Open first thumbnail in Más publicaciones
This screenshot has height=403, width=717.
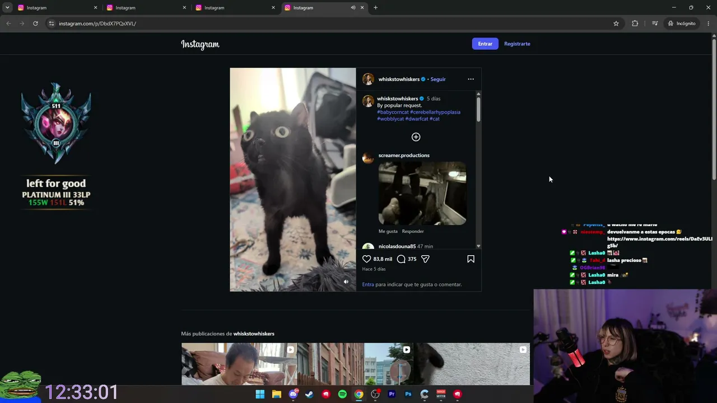point(239,364)
